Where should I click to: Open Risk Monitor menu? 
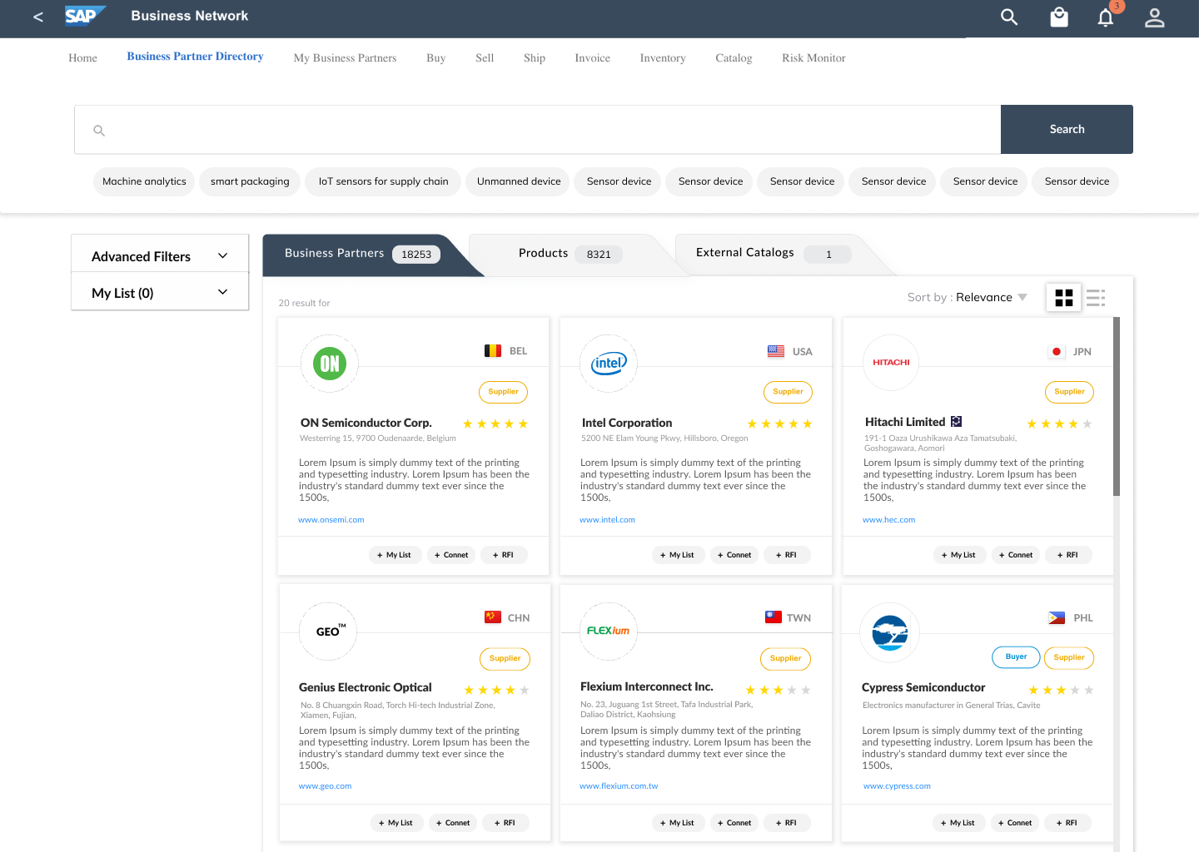pyautogui.click(x=813, y=58)
